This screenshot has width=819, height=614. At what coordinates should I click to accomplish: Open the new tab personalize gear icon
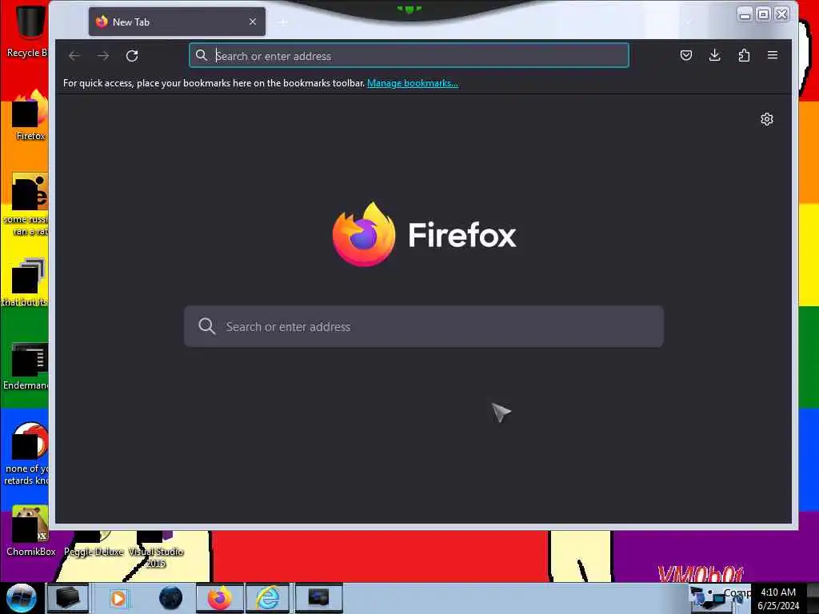tap(767, 119)
